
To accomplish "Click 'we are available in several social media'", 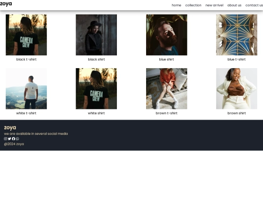I will pos(36,134).
